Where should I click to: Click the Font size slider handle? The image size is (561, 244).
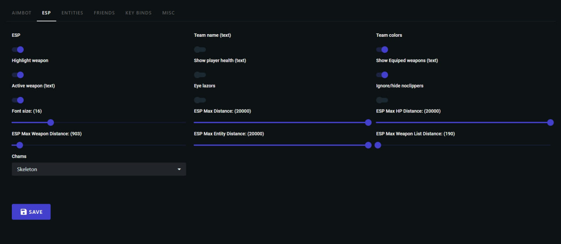coord(50,123)
